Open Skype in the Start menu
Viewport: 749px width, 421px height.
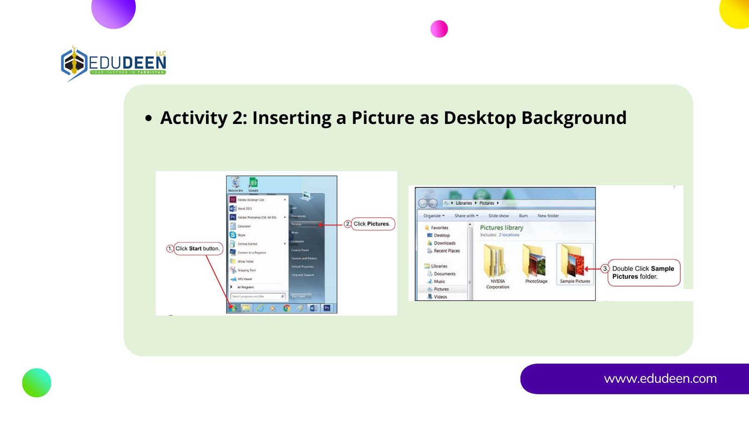click(x=241, y=235)
